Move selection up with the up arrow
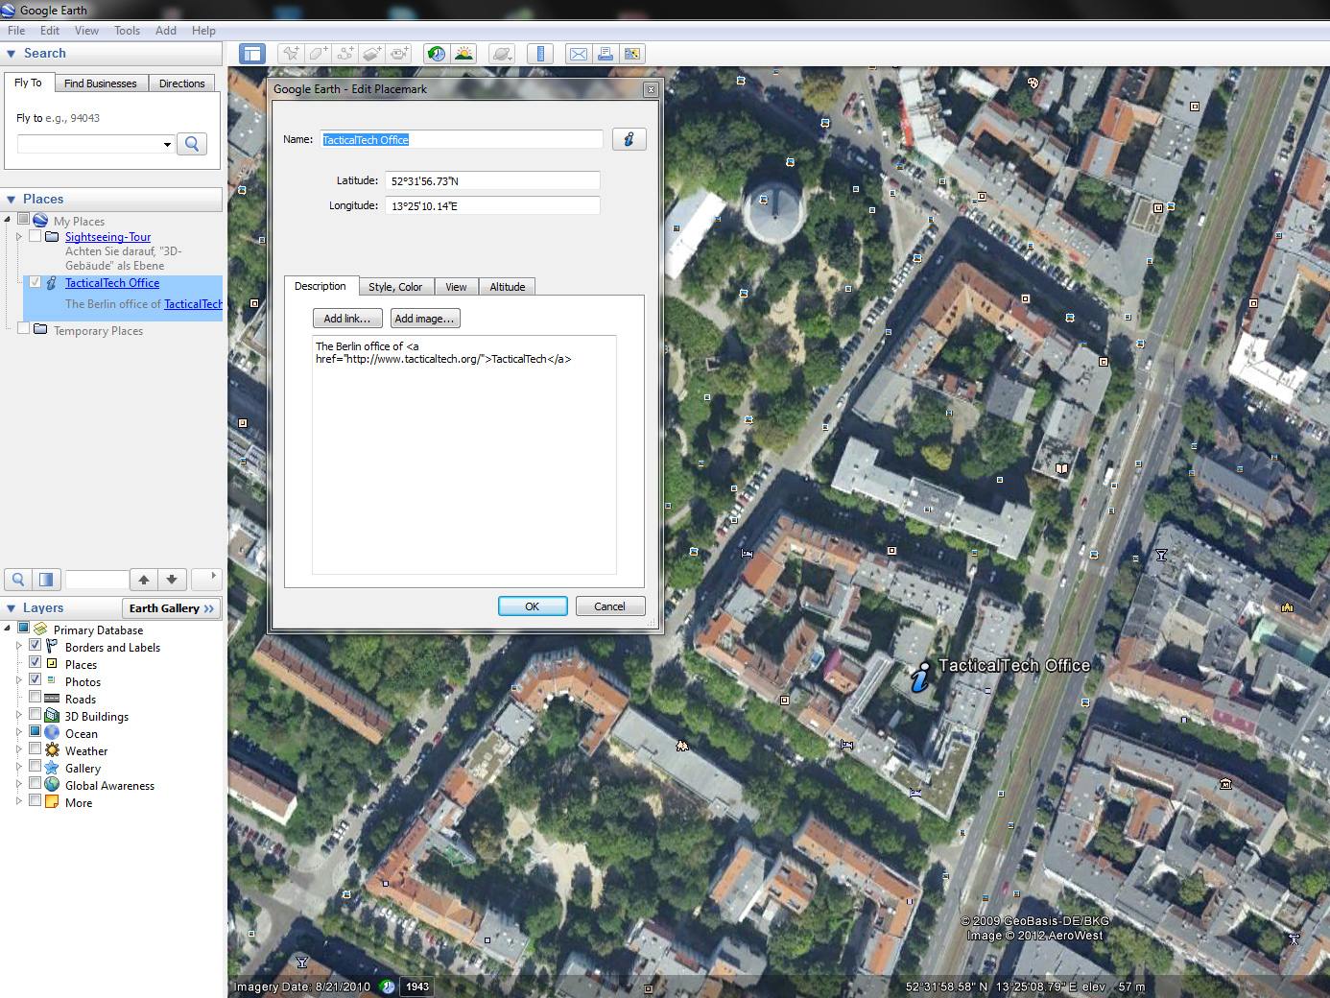 pyautogui.click(x=144, y=580)
